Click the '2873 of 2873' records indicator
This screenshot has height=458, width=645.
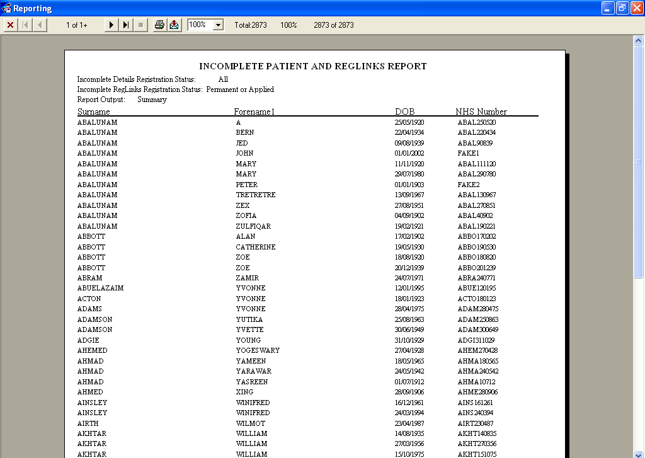[334, 25]
